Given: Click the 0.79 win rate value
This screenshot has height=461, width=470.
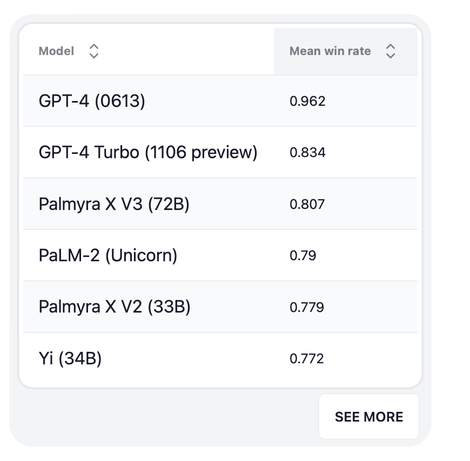Looking at the screenshot, I should (x=303, y=255).
